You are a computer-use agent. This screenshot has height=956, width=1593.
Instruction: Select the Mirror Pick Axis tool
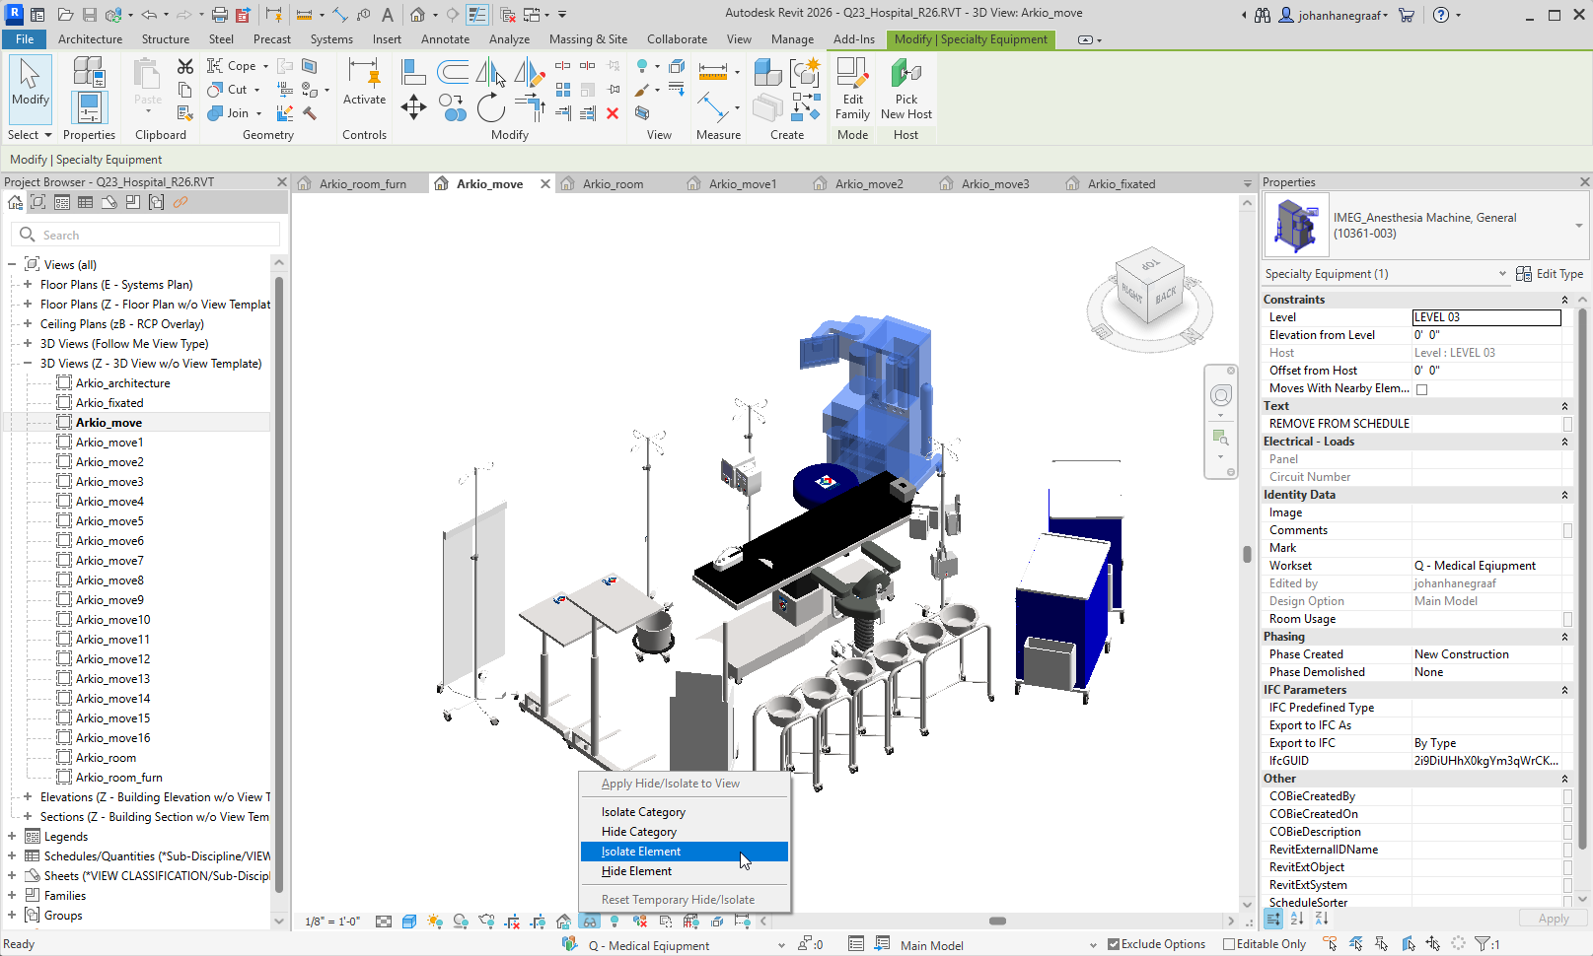[x=491, y=72]
